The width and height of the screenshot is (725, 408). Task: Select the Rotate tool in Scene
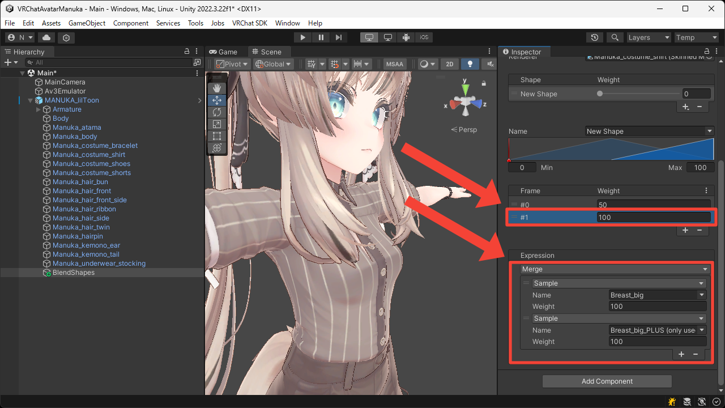pyautogui.click(x=216, y=112)
